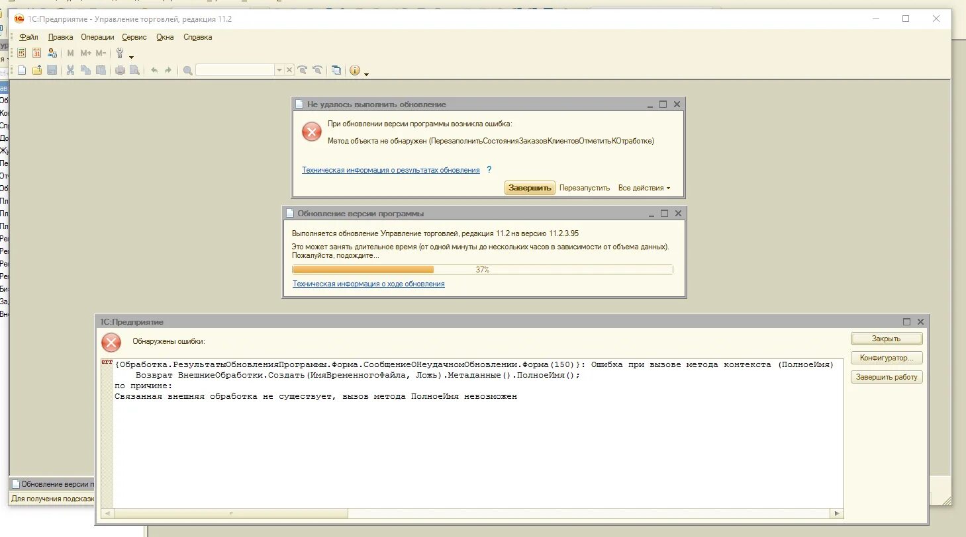Screen dimensions: 966x537
Task: Select the line Связанная внешняя обработка не существует
Action: tap(316, 396)
